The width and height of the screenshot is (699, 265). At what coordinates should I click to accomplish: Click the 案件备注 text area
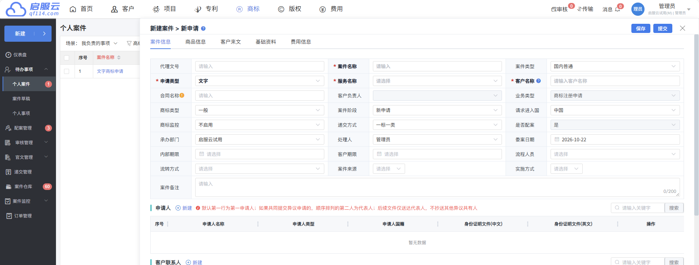[x=437, y=187]
